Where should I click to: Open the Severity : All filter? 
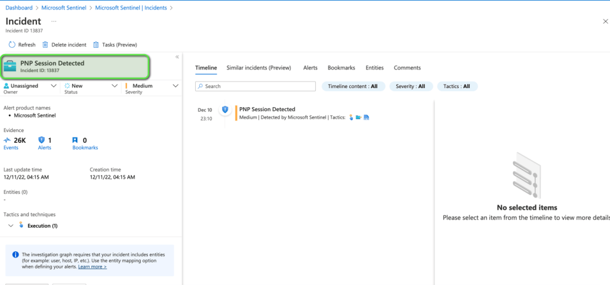coord(411,86)
